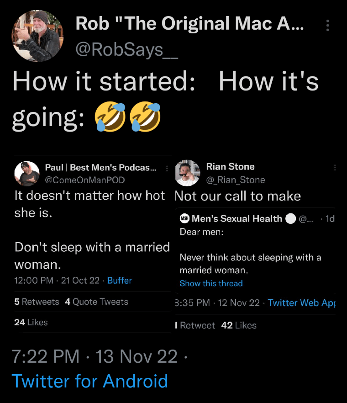Image resolution: width=347 pixels, height=403 pixels.
Task: Open the main tweet's three-dot menu
Action: click(x=328, y=26)
